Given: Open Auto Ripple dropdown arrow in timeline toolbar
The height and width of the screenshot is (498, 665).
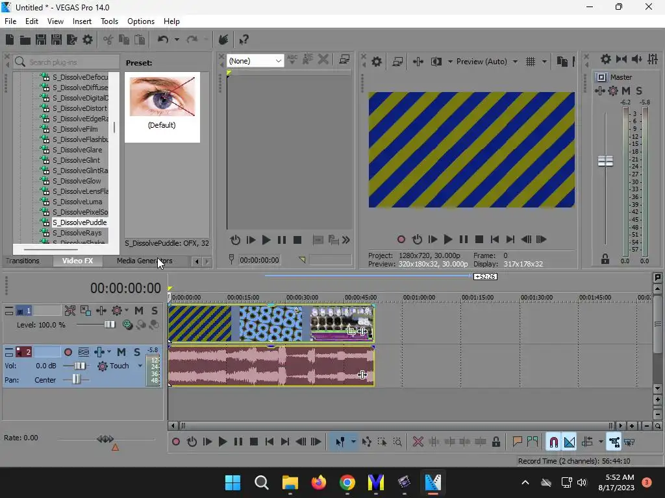Looking at the screenshot, I should [601, 442].
